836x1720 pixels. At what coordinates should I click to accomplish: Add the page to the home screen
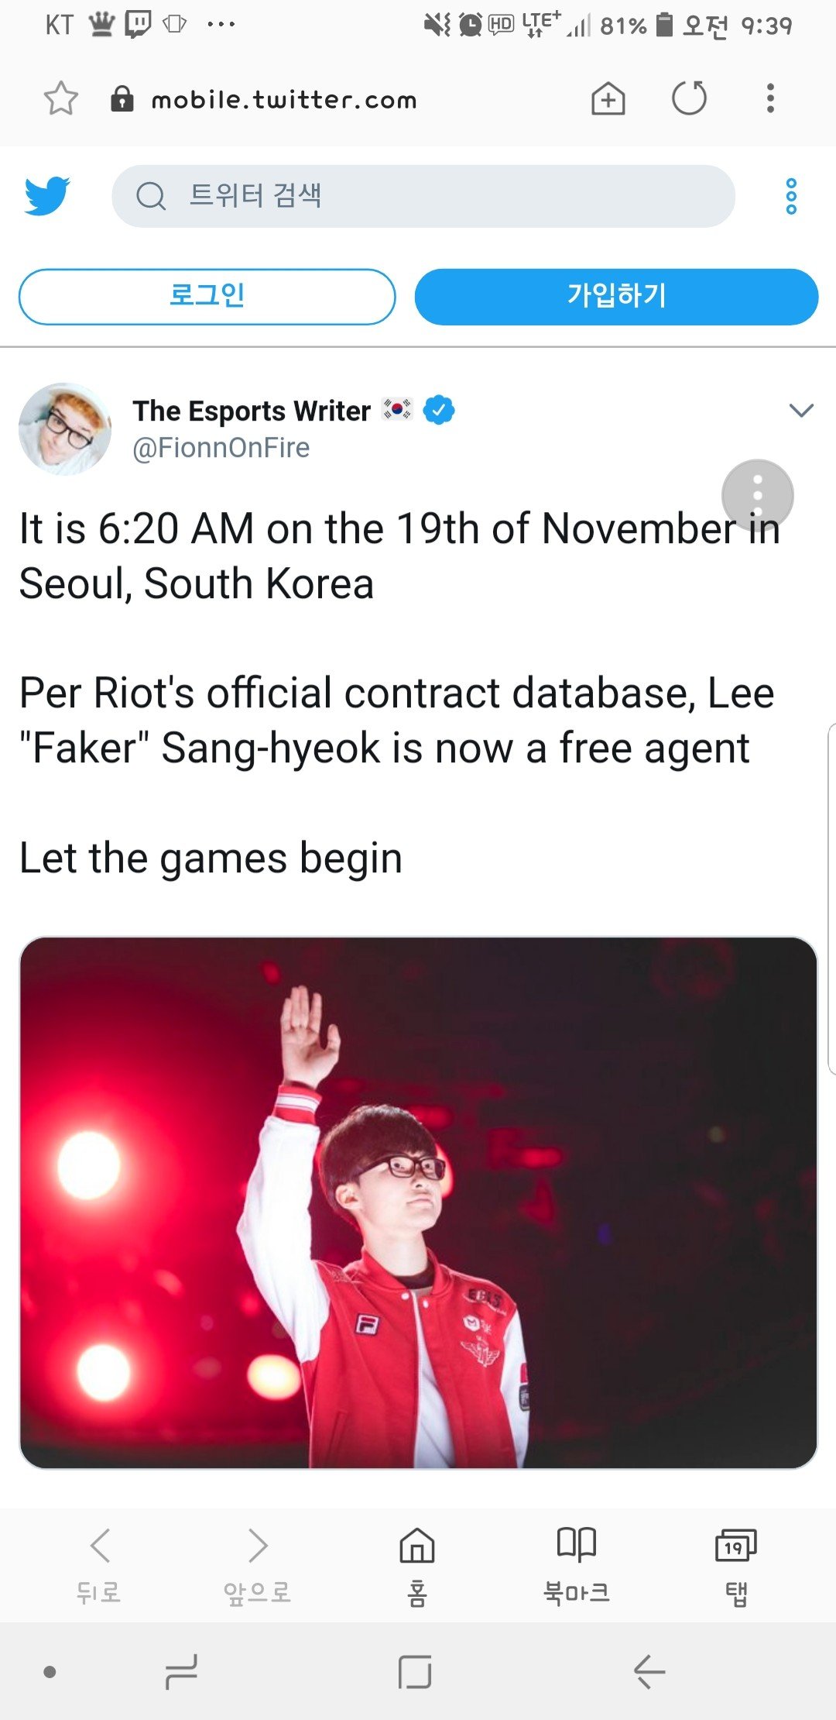click(608, 98)
